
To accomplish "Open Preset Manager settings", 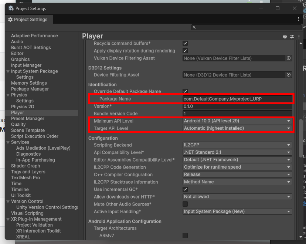I will [x=27, y=118].
